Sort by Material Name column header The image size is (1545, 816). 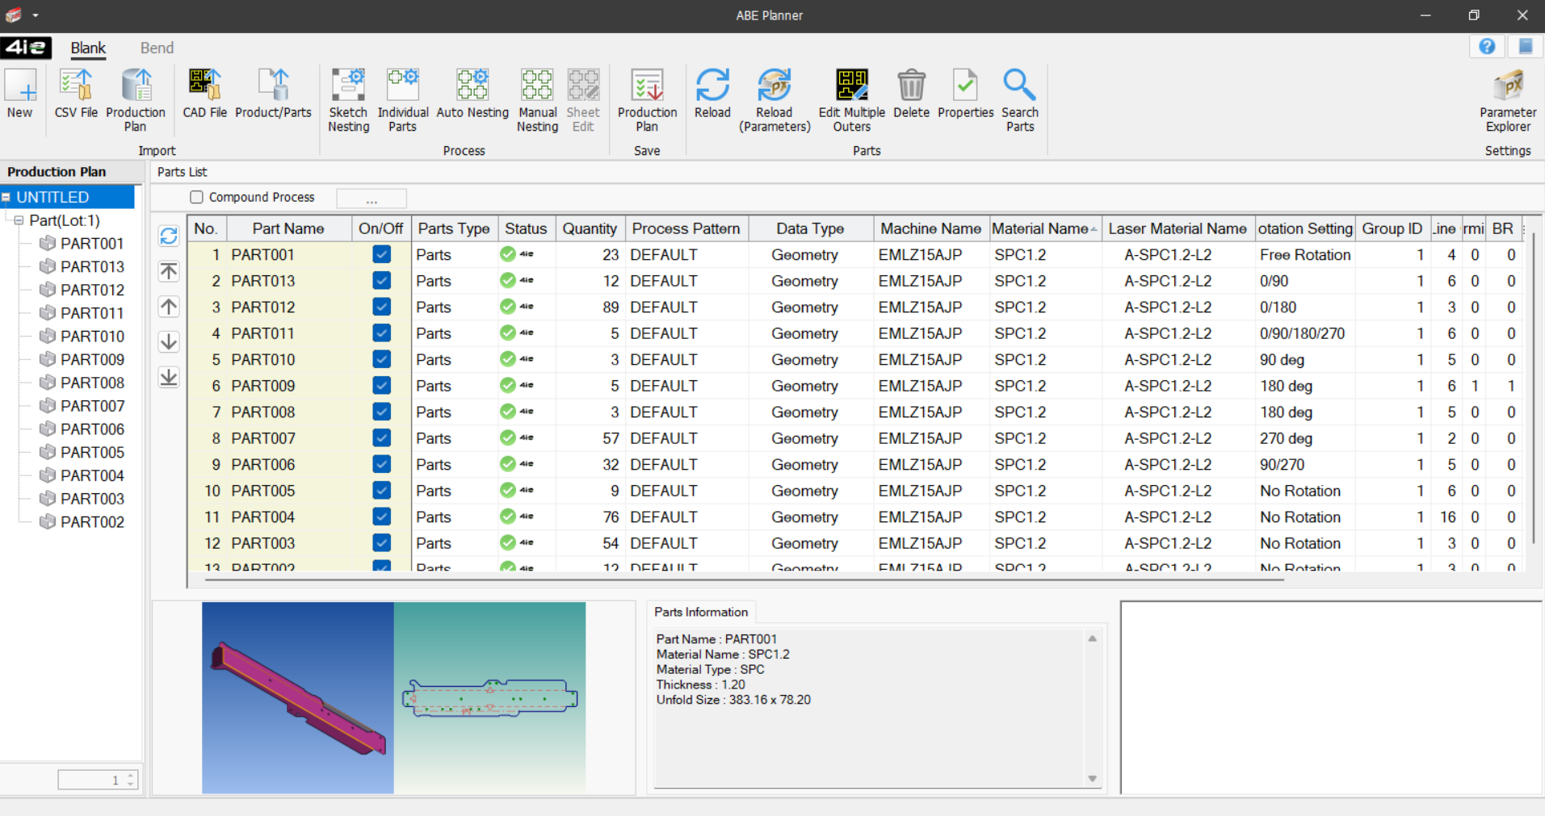pyautogui.click(x=1039, y=228)
